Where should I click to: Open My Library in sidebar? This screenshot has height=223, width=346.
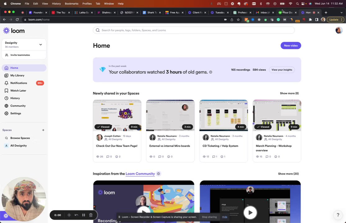[24, 75]
